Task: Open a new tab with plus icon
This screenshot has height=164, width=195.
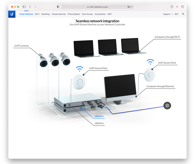Action: coord(177,7)
